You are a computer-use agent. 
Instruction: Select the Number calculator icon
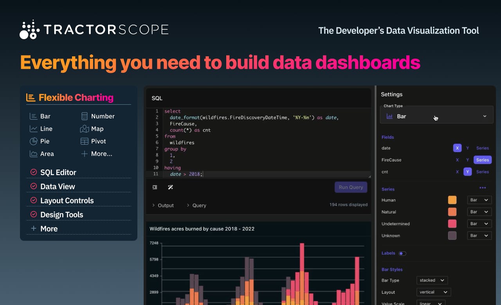84,116
